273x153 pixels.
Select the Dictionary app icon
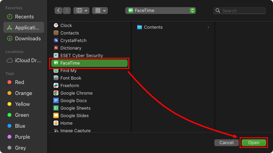click(56, 48)
